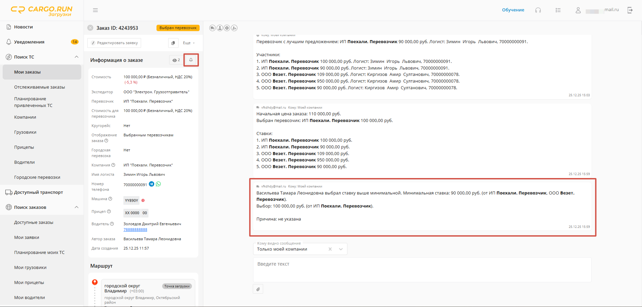Open the message visibility dropdown arrow
642x307 pixels.
(341, 249)
